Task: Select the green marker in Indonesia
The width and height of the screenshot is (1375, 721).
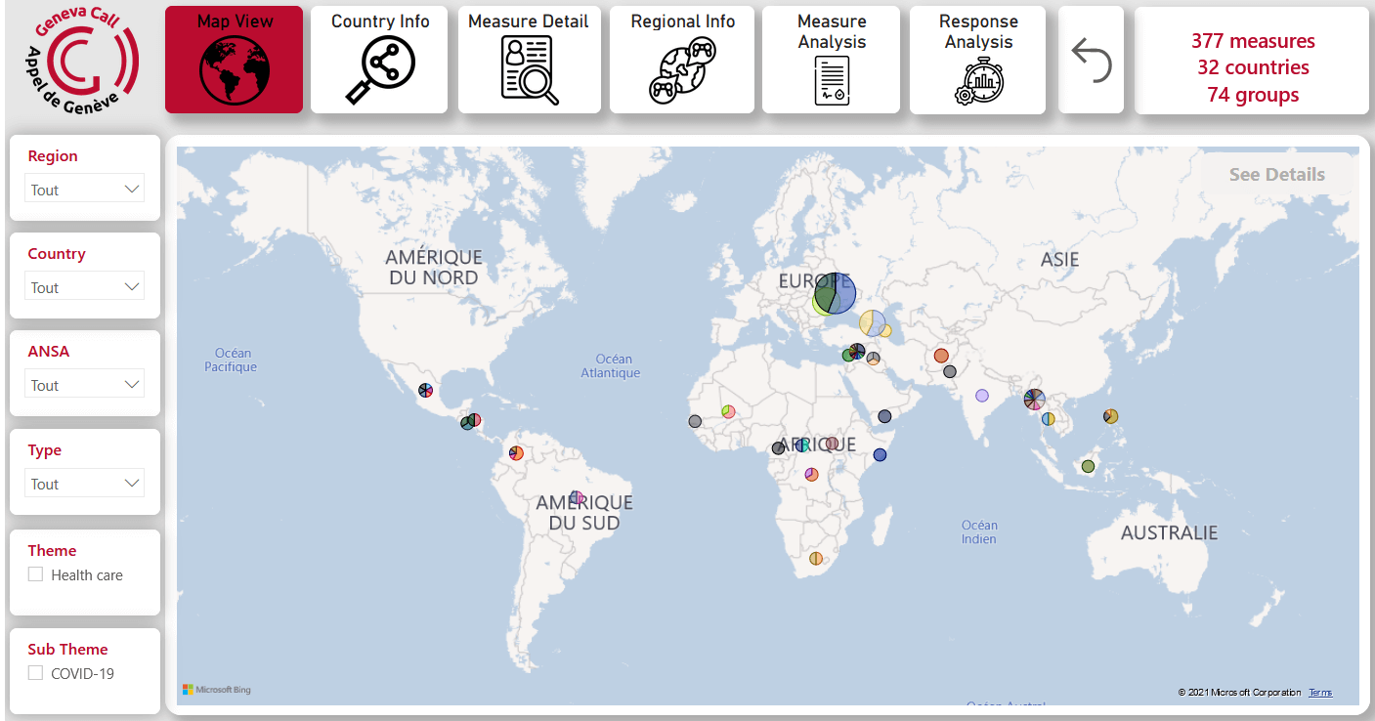Action: click(x=1088, y=466)
